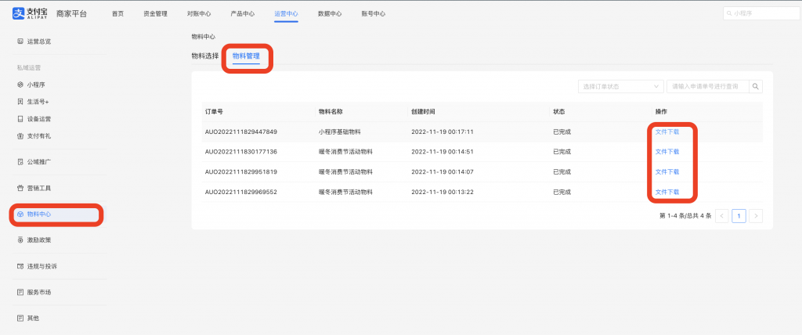
Task: Open 资金管理 in top navigation
Action: tap(156, 14)
